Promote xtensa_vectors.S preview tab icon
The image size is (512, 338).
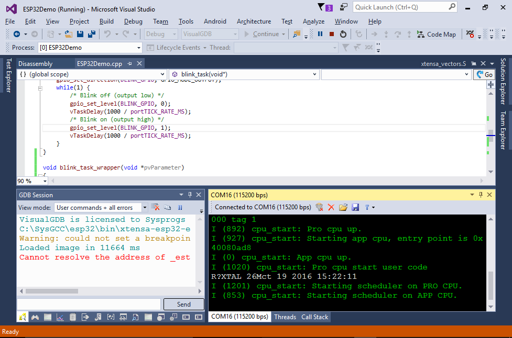474,63
